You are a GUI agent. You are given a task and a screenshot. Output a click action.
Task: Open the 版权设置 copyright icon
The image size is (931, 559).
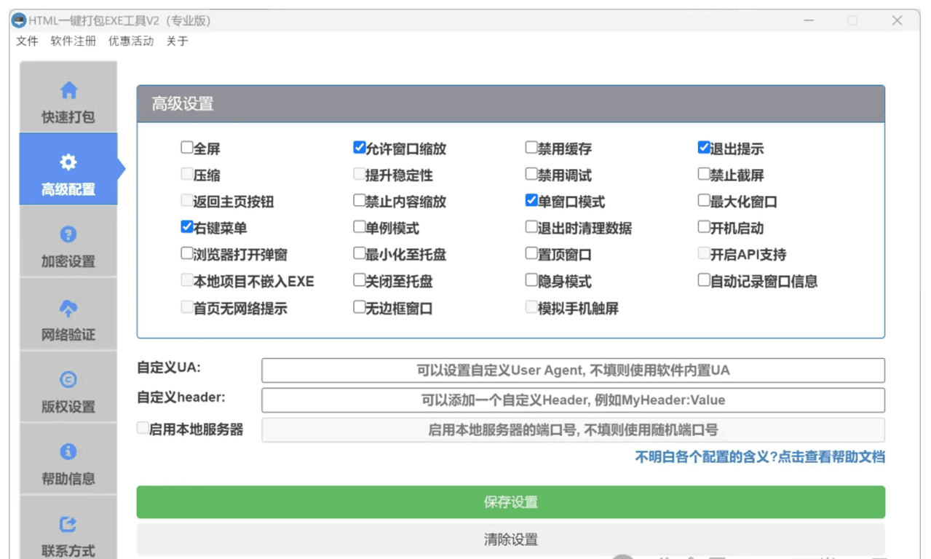click(68, 379)
